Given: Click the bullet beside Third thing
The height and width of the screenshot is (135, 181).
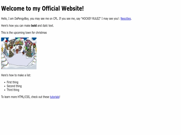Looking at the screenshot, I should point(5,90).
